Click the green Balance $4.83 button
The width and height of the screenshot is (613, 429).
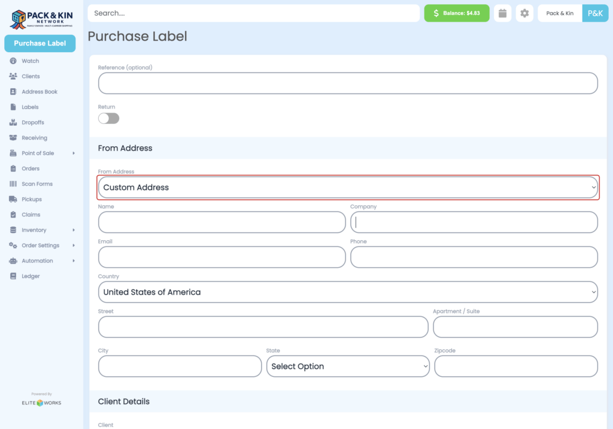coord(456,13)
